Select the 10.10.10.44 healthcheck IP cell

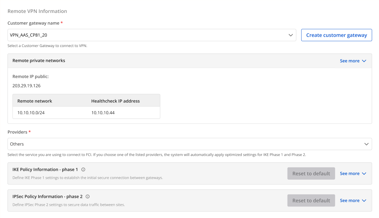click(103, 113)
